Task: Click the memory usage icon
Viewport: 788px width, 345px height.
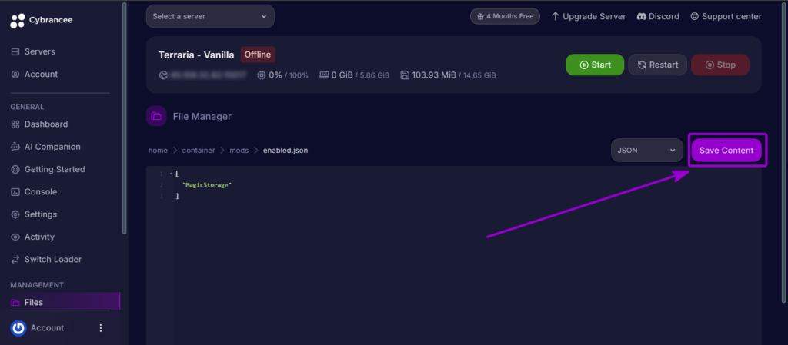Action: pos(324,75)
